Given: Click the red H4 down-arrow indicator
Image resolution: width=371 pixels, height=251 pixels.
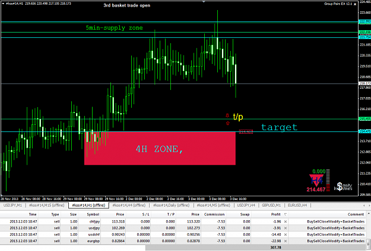Looking at the screenshot, I should [x=316, y=181].
